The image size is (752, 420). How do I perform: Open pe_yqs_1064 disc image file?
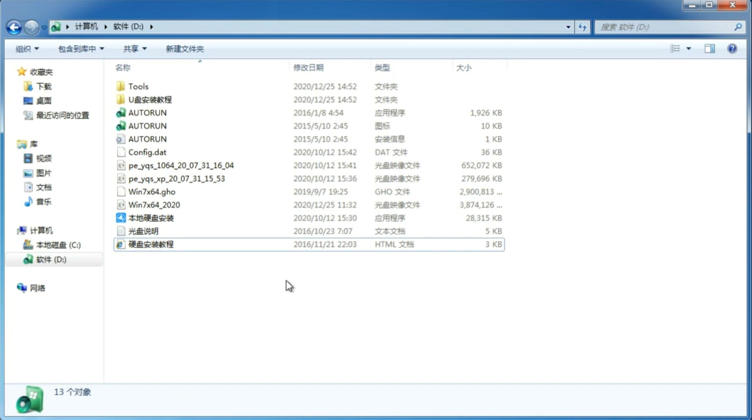click(x=181, y=165)
